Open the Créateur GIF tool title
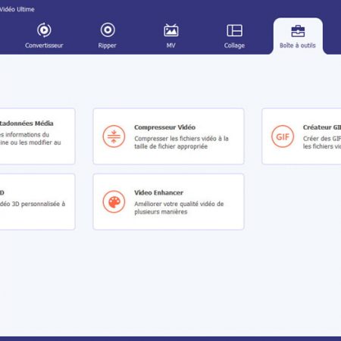The height and width of the screenshot is (341, 341). (x=322, y=127)
